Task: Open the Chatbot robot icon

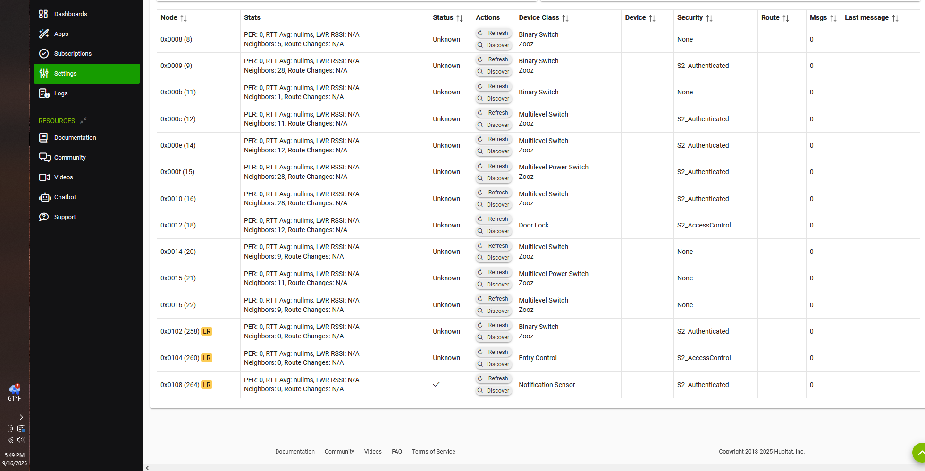Action: pos(44,197)
